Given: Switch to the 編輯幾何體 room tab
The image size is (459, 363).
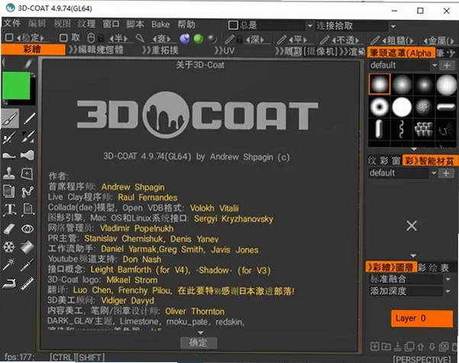Looking at the screenshot, I should point(96,50).
